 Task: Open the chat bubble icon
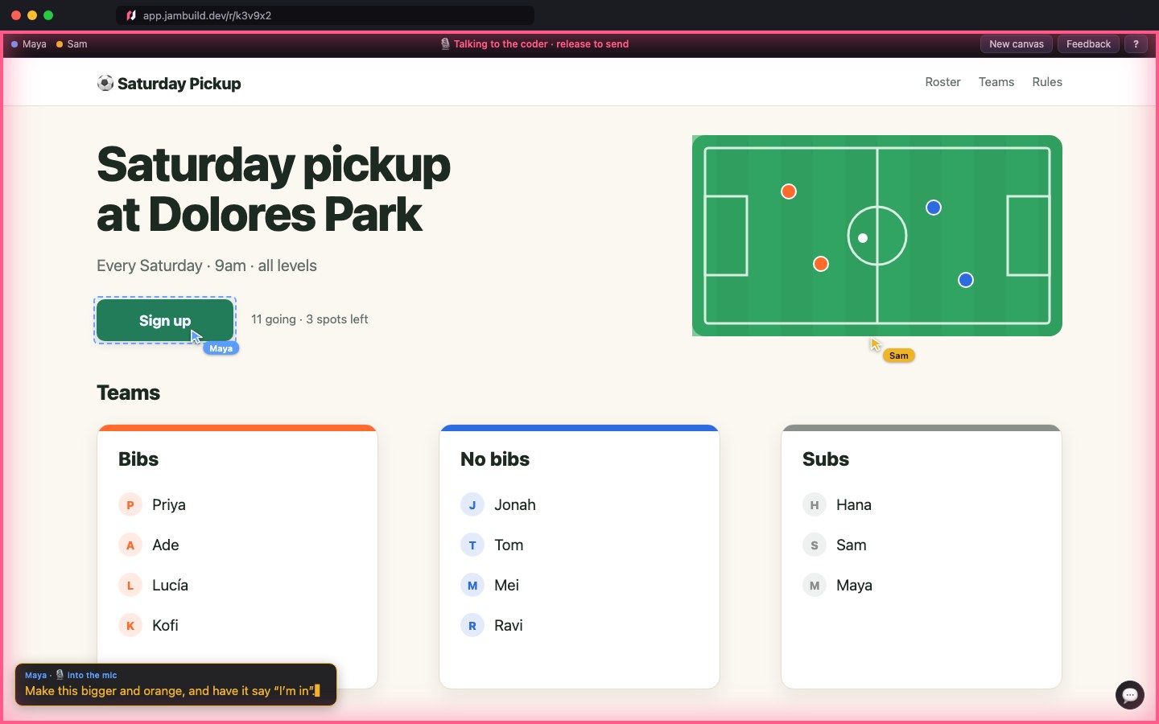pyautogui.click(x=1129, y=695)
